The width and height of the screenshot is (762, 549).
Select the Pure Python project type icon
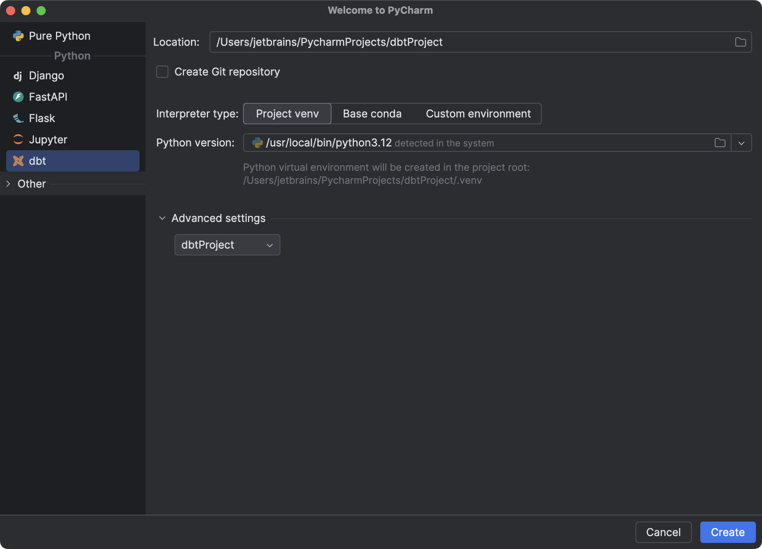coord(18,35)
